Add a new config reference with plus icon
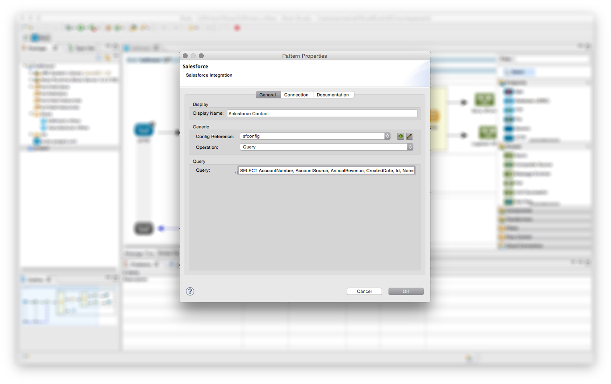Image resolution: width=611 pixels, height=384 pixels. point(400,136)
